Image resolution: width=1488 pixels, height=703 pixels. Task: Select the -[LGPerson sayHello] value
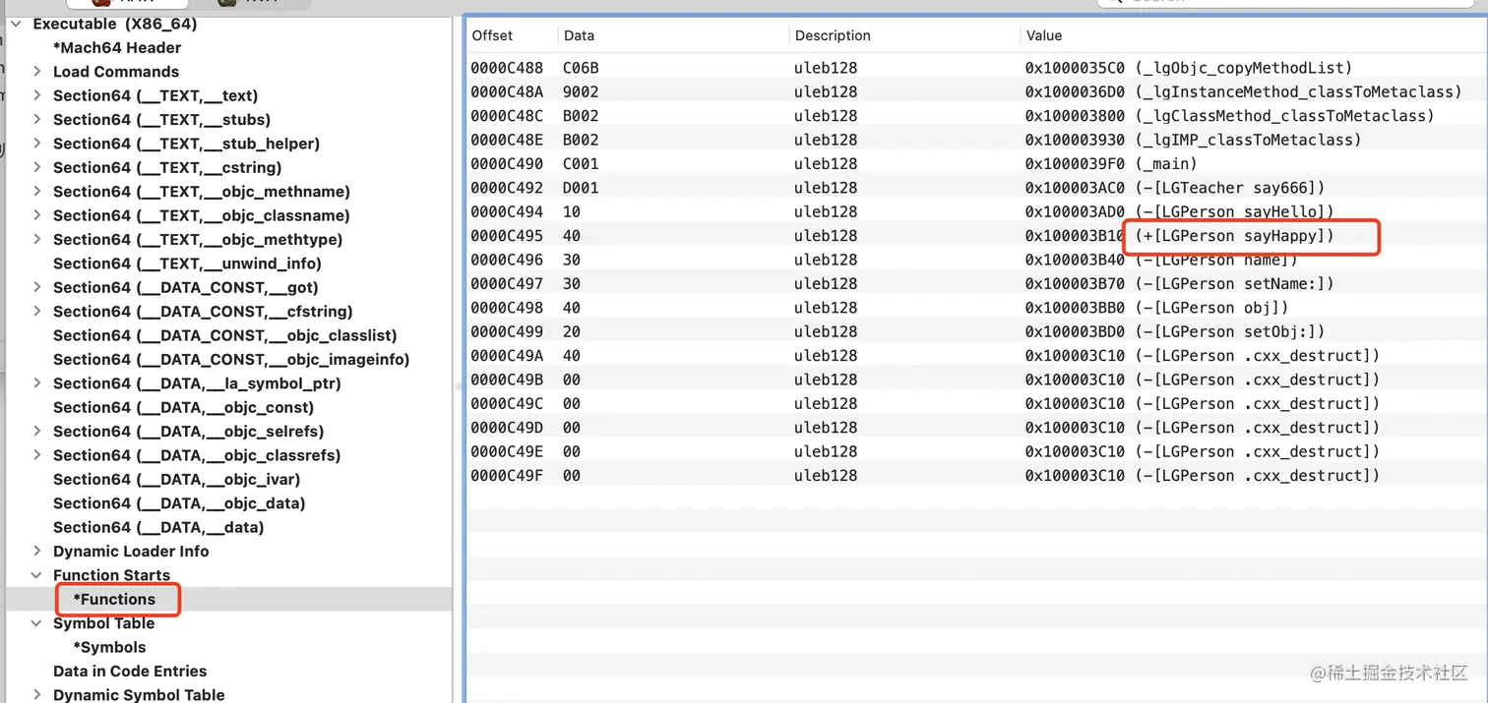pyautogui.click(x=1180, y=211)
